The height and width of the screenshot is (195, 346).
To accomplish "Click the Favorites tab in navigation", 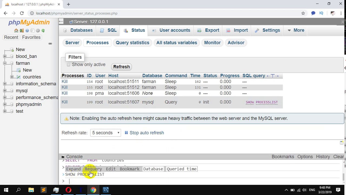I will pyautogui.click(x=31, y=37).
